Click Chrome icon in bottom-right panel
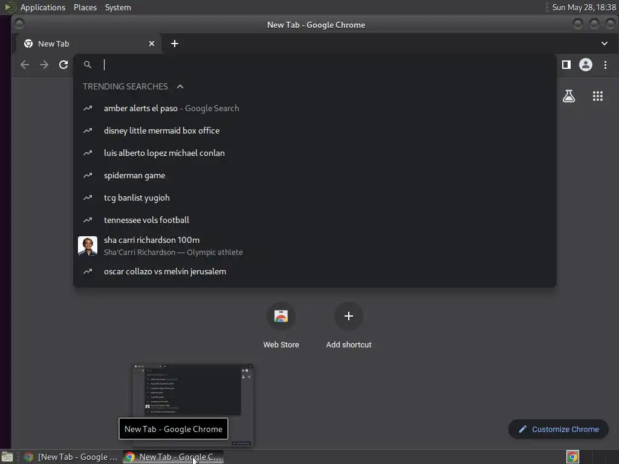619x464 pixels. [572, 457]
